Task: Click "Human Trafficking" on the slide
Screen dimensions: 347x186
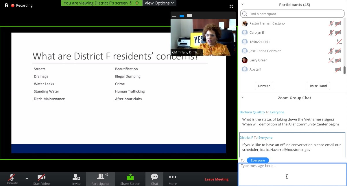Action: point(130,91)
